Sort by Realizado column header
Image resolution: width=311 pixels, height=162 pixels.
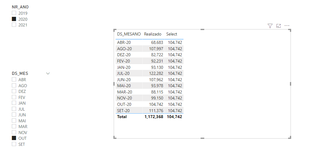point(153,34)
